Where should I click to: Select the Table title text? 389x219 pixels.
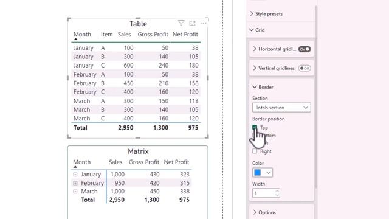point(138,24)
